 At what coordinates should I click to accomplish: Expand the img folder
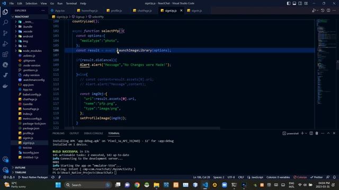16,41
